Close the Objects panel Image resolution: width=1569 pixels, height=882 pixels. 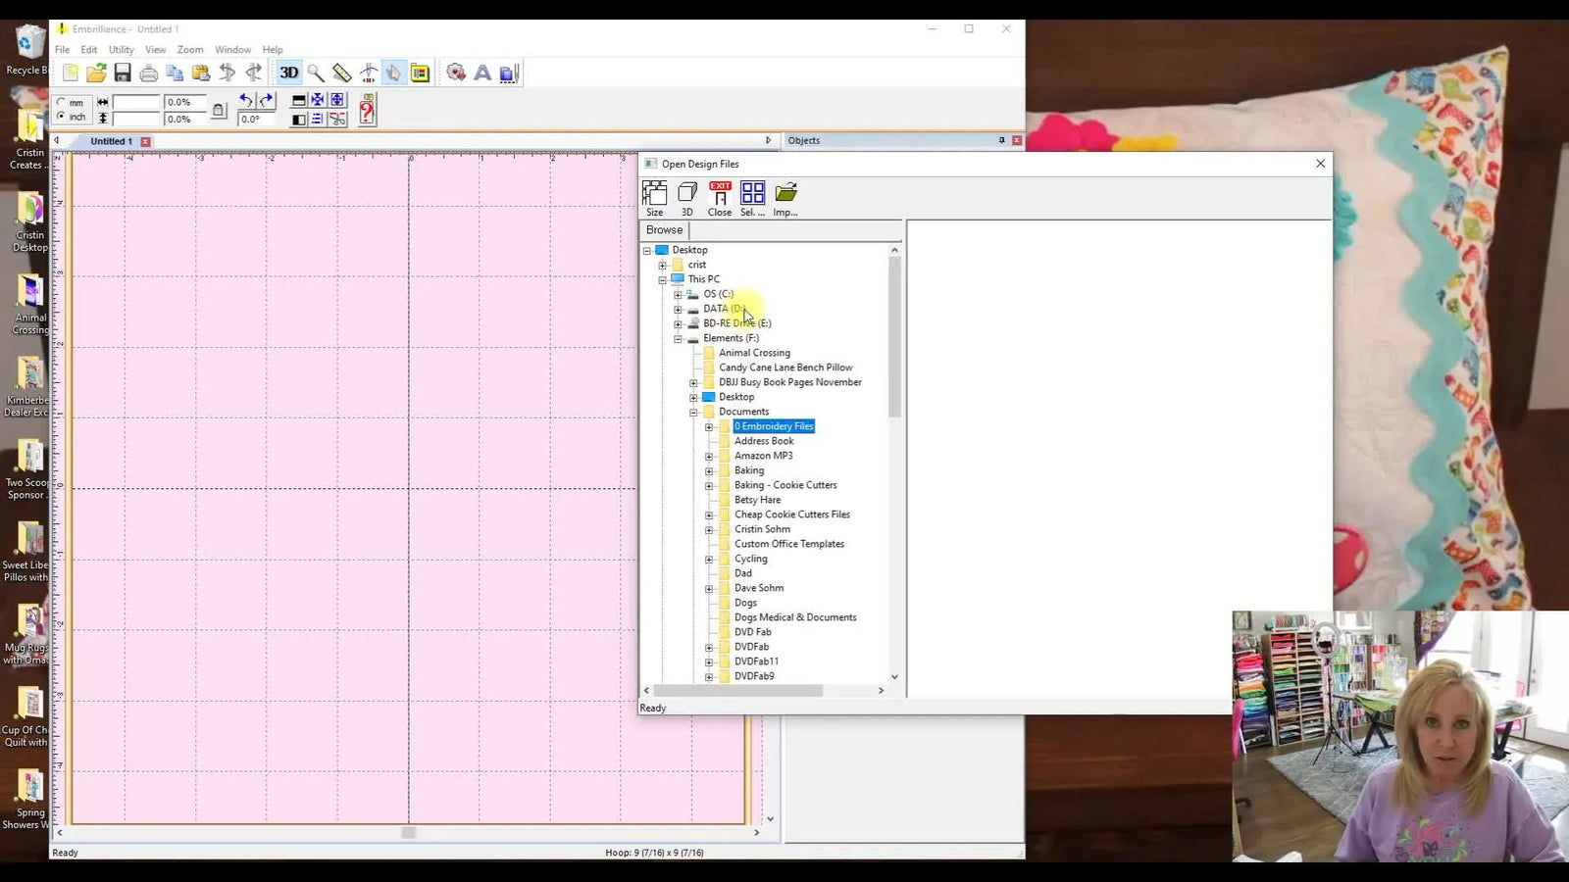1017,140
